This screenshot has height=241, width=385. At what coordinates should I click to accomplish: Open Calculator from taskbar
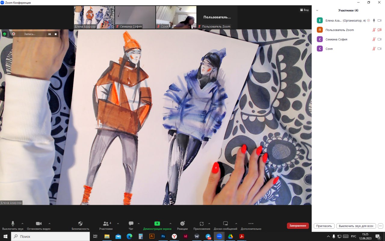(140, 236)
